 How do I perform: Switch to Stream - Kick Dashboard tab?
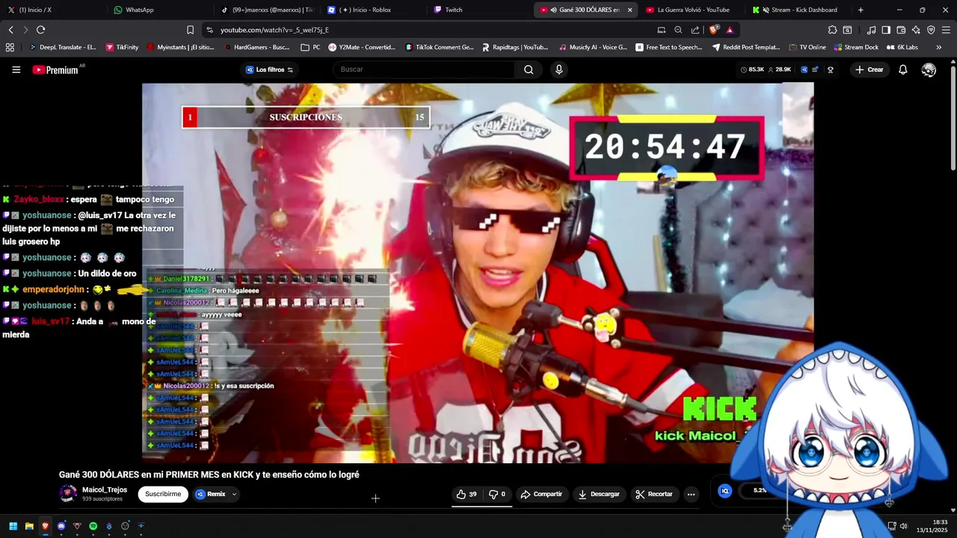[800, 10]
